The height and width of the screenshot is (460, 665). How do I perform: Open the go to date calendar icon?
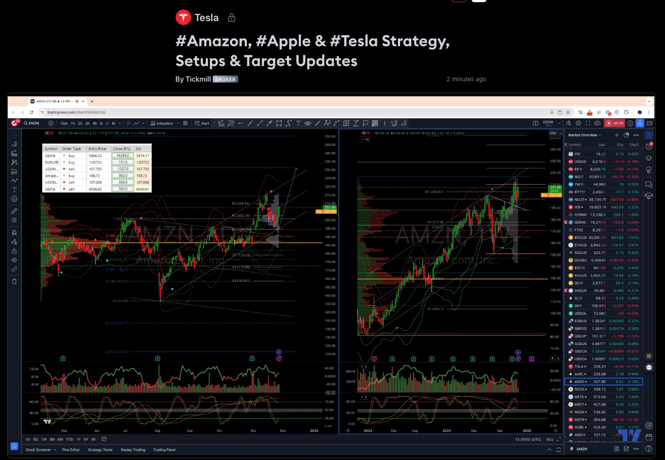104,439
